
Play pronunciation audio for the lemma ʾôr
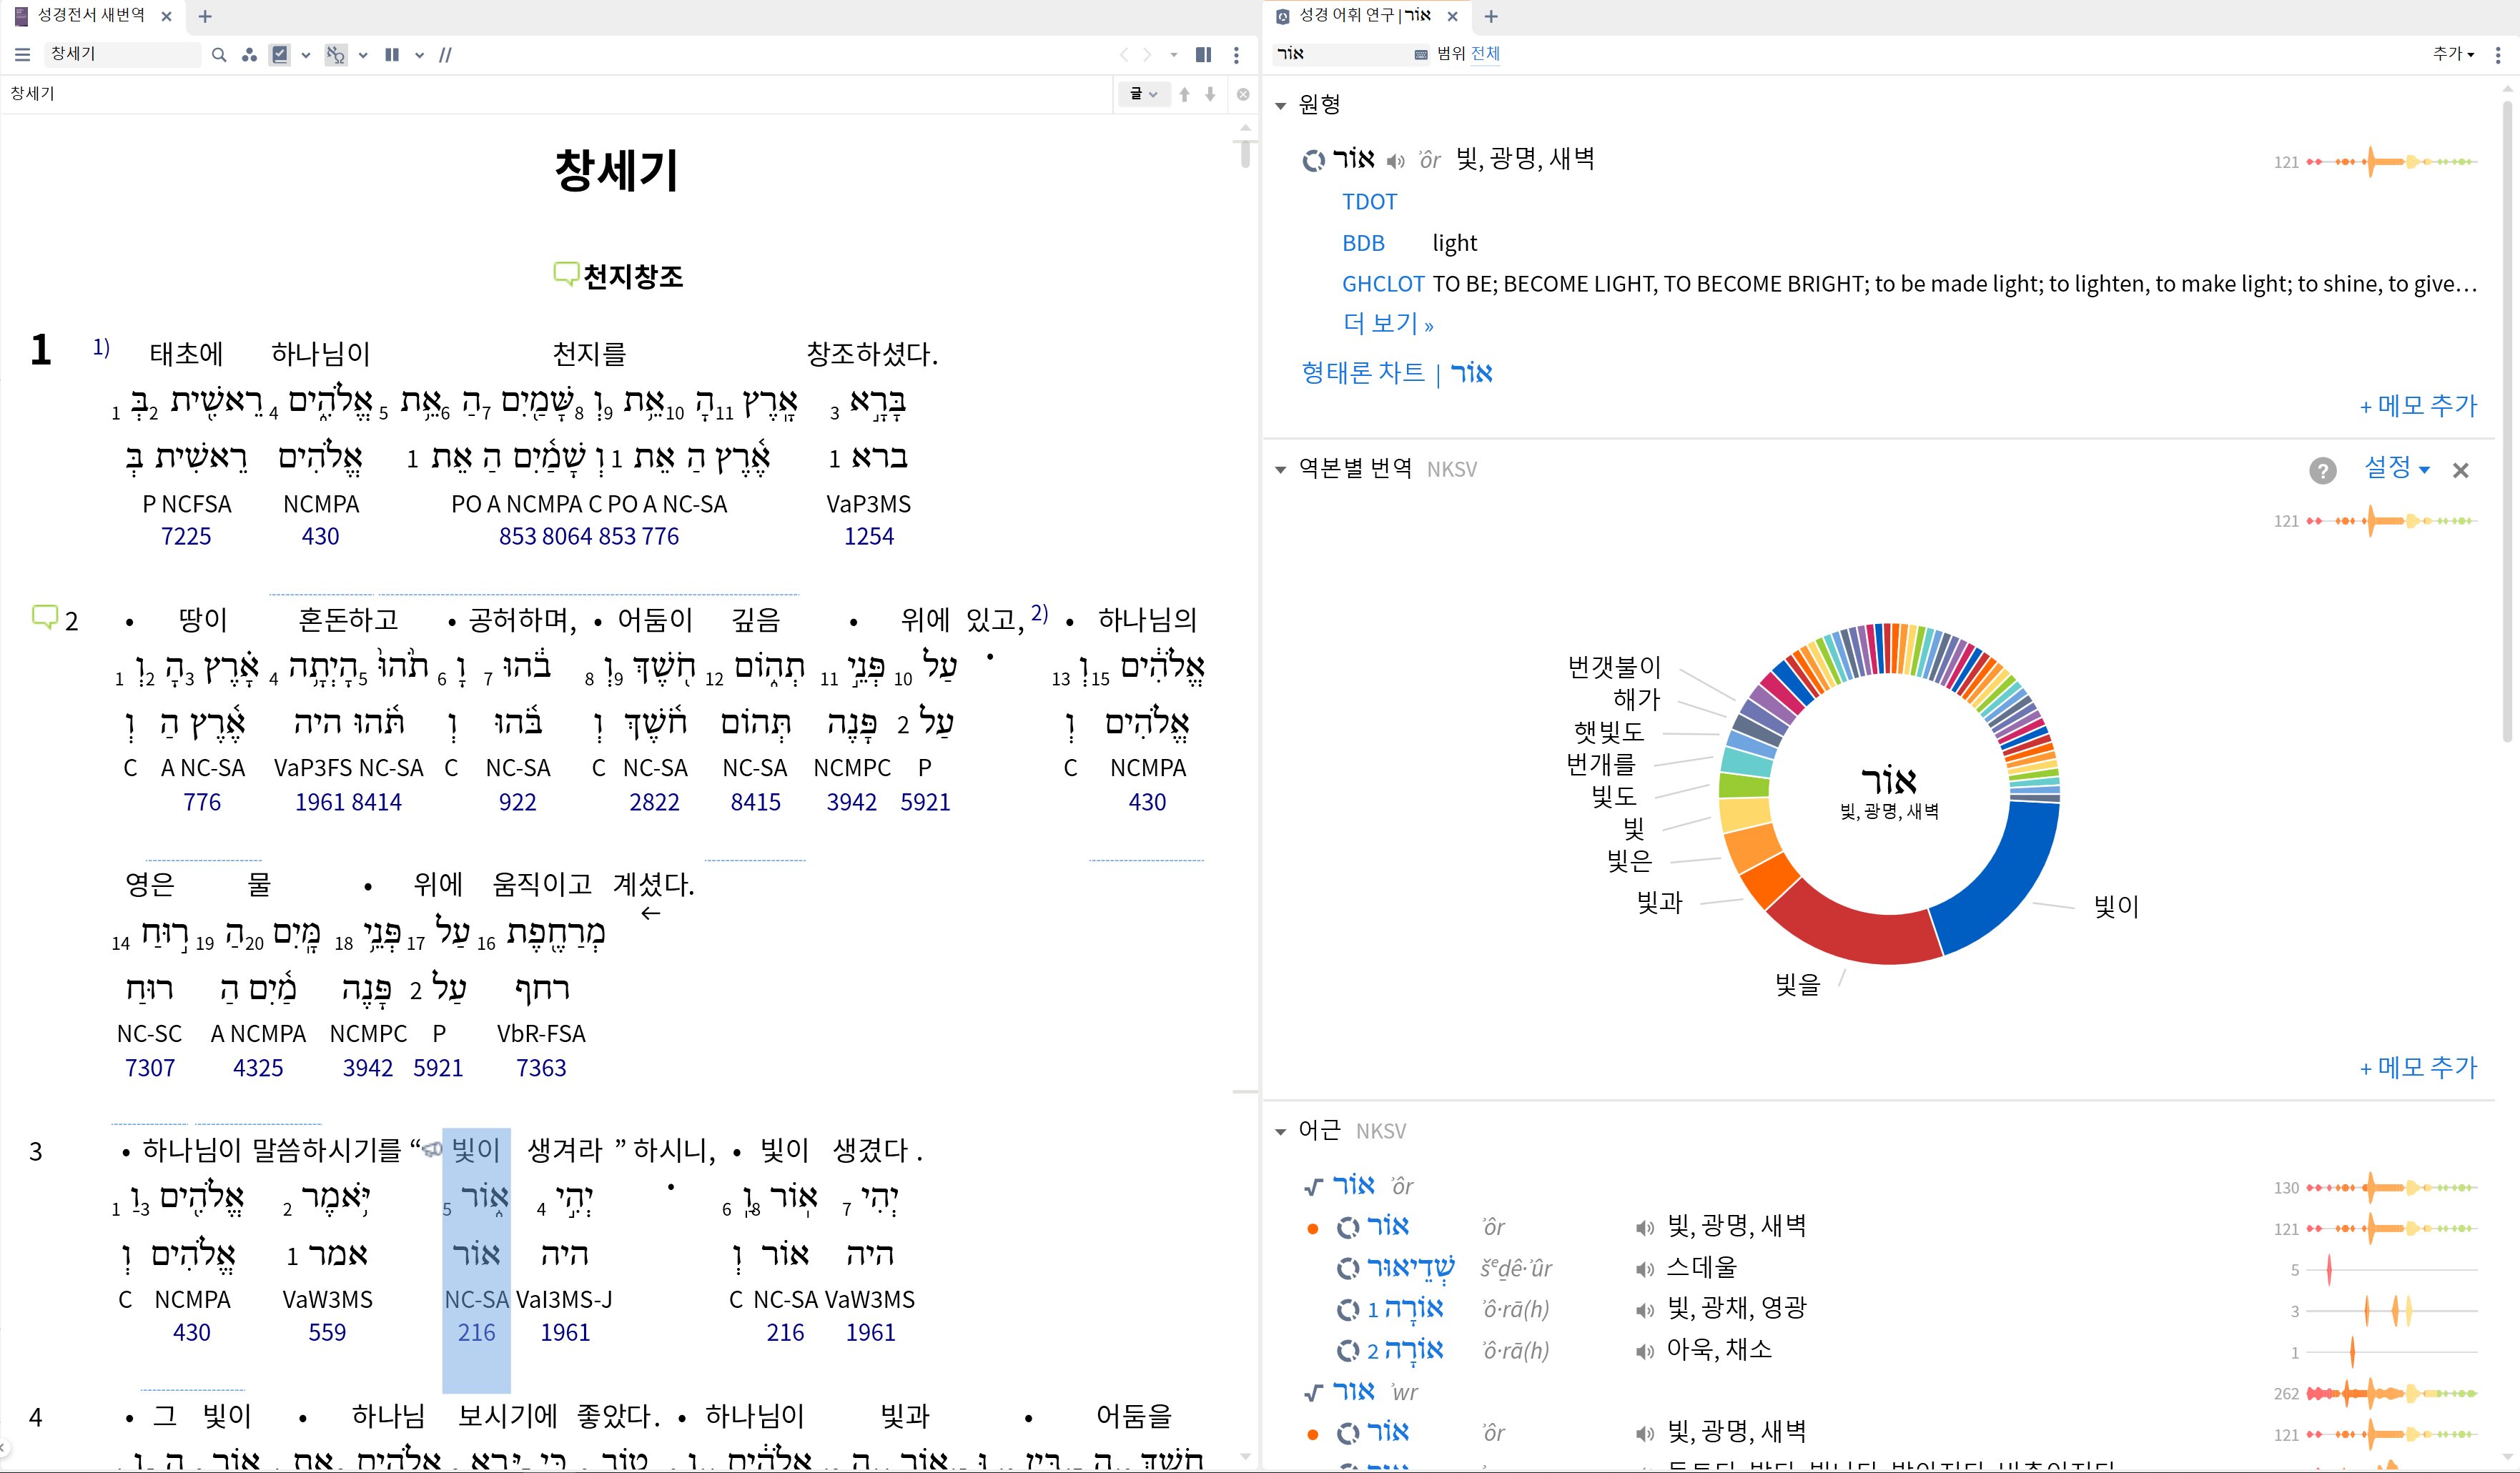[1395, 161]
